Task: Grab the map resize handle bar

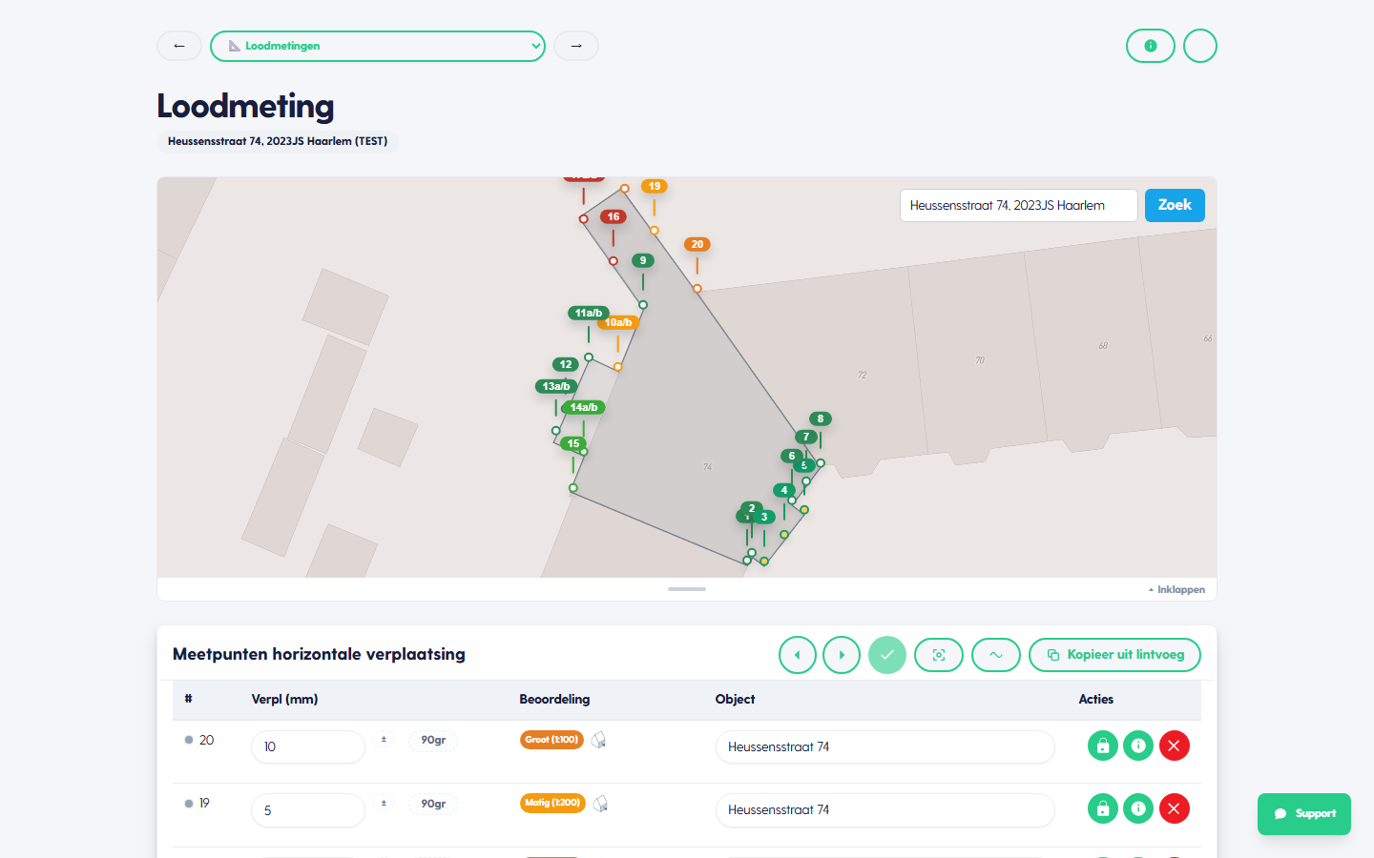Action: point(687,589)
